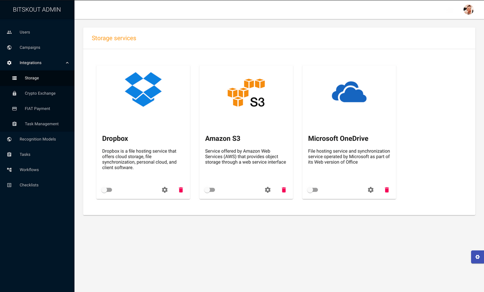Click the Recognition Models globe icon
484x292 pixels.
click(x=9, y=139)
